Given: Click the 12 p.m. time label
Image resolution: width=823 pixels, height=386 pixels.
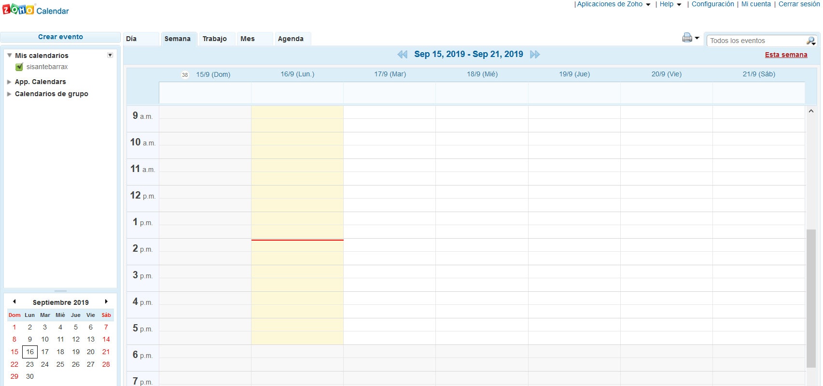Looking at the screenshot, I should (143, 196).
